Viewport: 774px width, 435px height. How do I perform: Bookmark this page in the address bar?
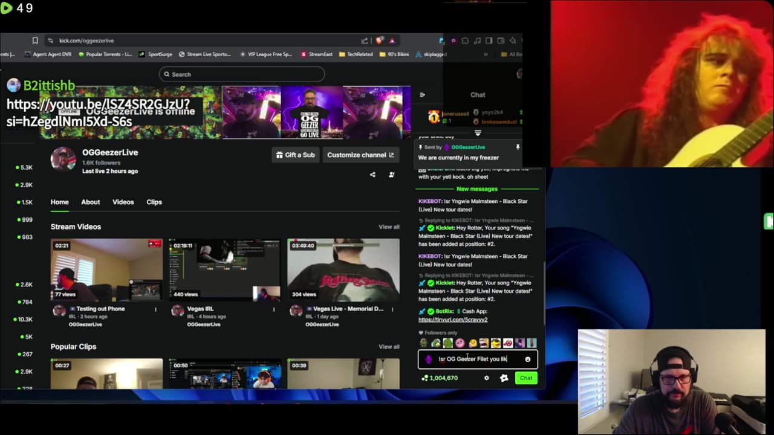coord(35,40)
